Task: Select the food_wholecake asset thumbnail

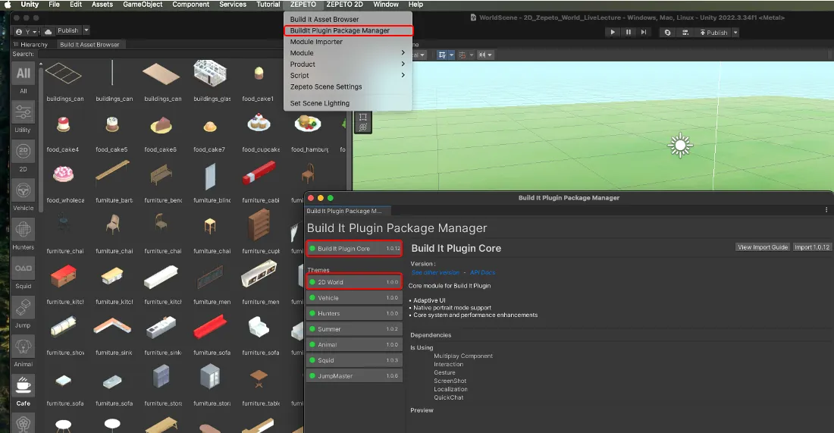Action: (x=63, y=175)
